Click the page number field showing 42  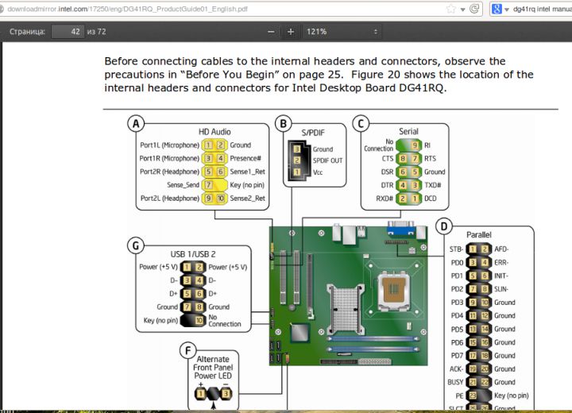coord(68,32)
